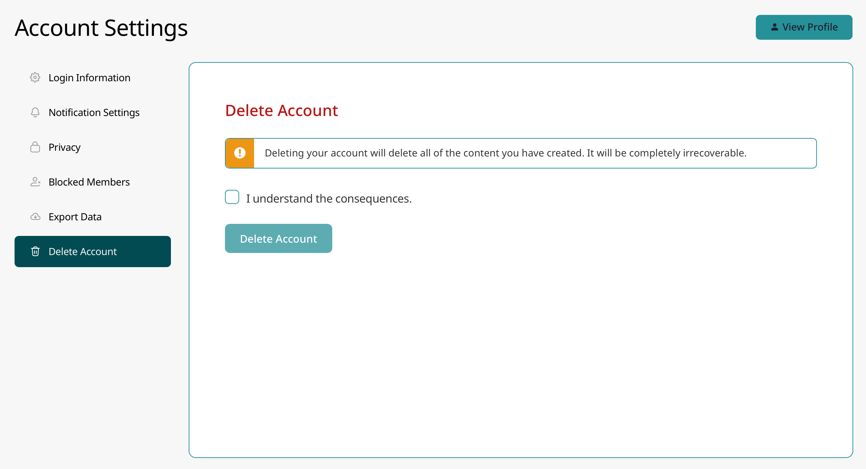866x469 pixels.
Task: Click the cloud download icon for Export Data
Action: (x=35, y=216)
